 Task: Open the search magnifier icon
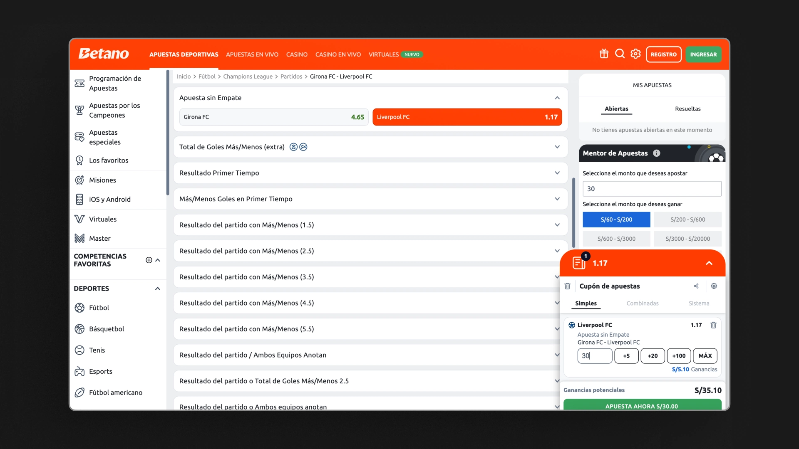tap(620, 54)
